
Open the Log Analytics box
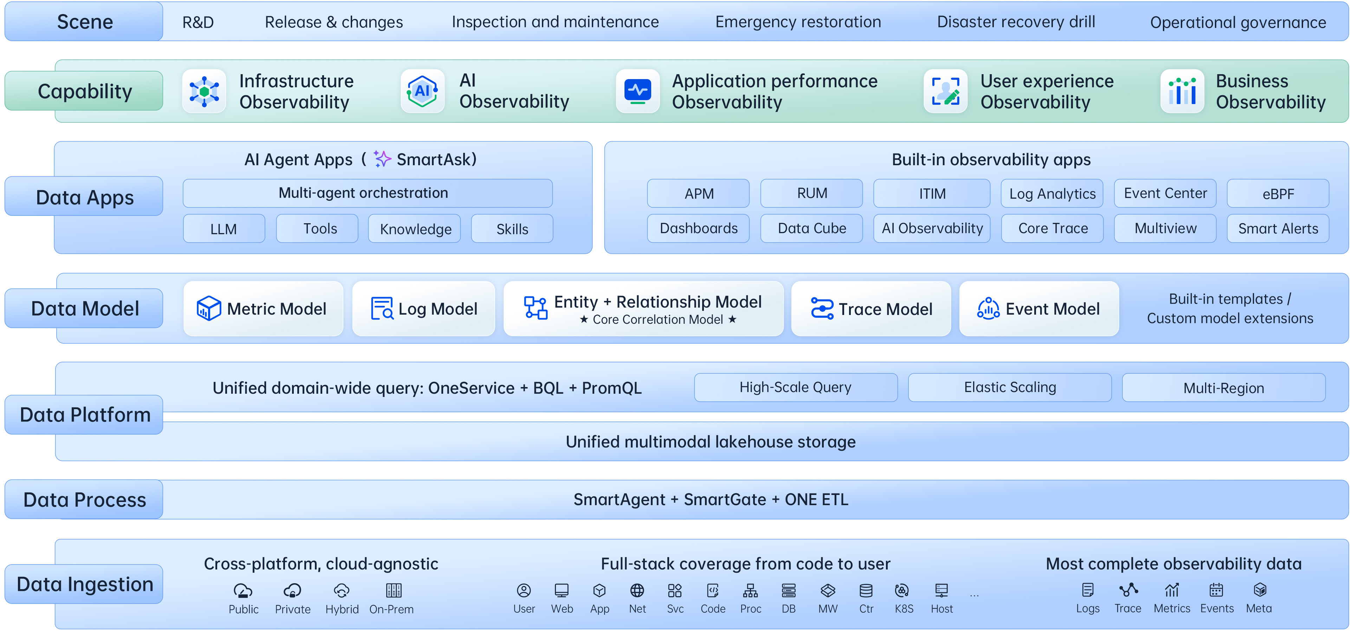pos(1052,193)
